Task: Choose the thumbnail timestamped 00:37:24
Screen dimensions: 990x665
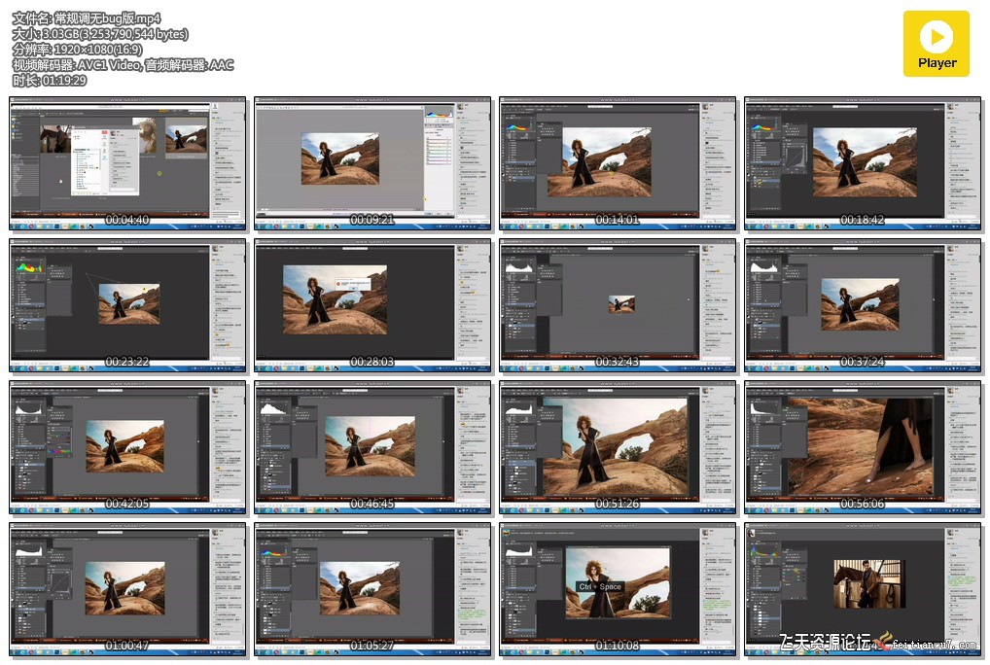Action: tap(863, 306)
